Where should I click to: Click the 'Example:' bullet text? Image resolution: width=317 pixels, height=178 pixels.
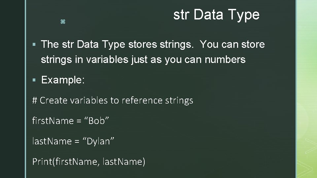pos(63,80)
